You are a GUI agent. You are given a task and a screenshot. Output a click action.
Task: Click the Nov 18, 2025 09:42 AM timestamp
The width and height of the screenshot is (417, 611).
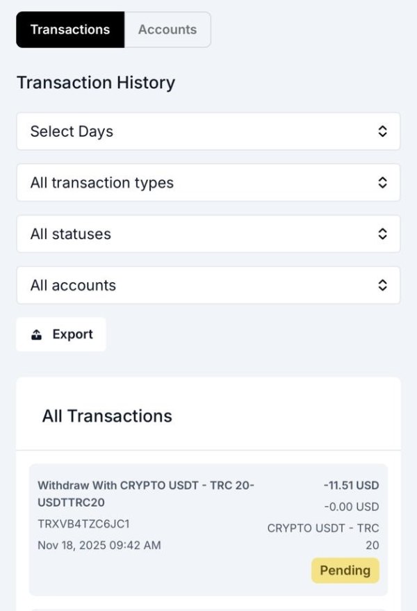pos(99,545)
